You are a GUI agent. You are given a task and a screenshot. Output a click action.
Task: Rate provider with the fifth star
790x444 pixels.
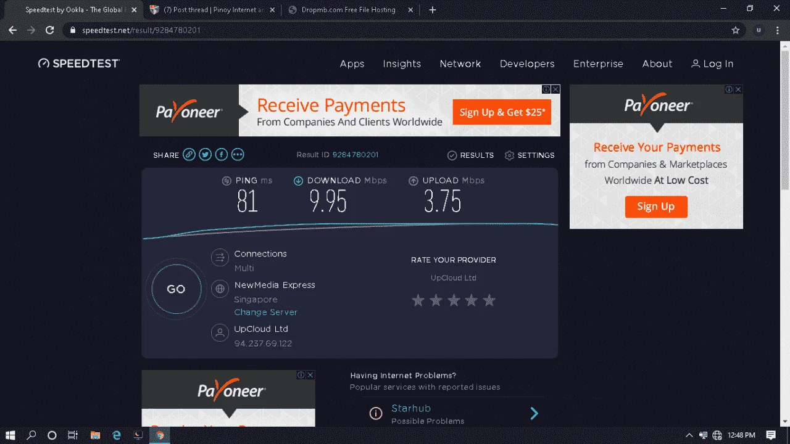(x=489, y=300)
